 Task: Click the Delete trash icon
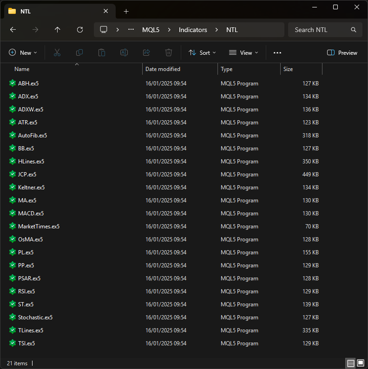(x=169, y=52)
